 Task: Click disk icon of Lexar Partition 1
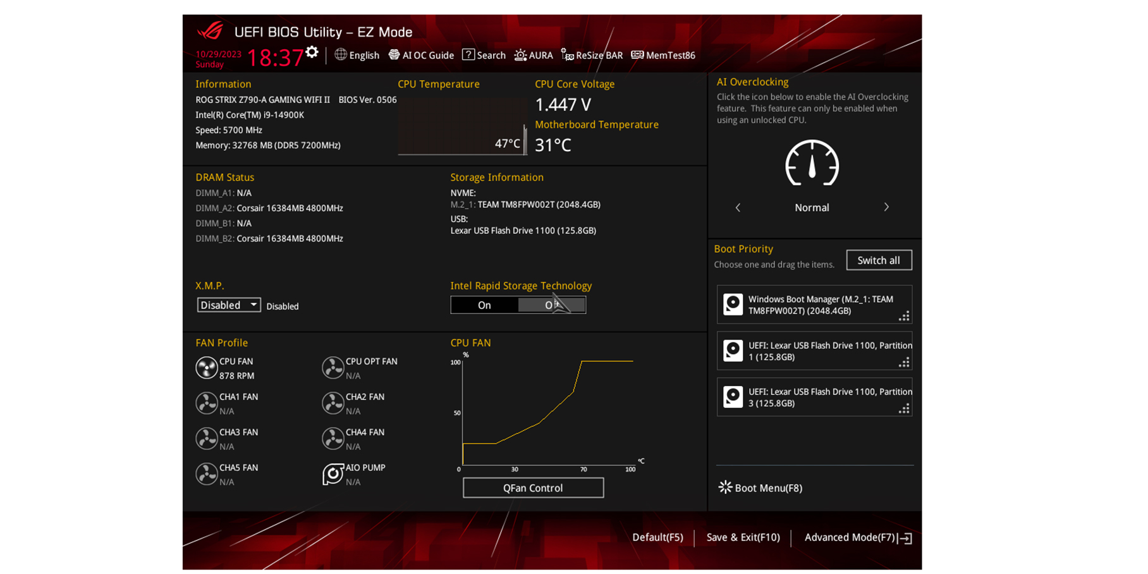733,351
